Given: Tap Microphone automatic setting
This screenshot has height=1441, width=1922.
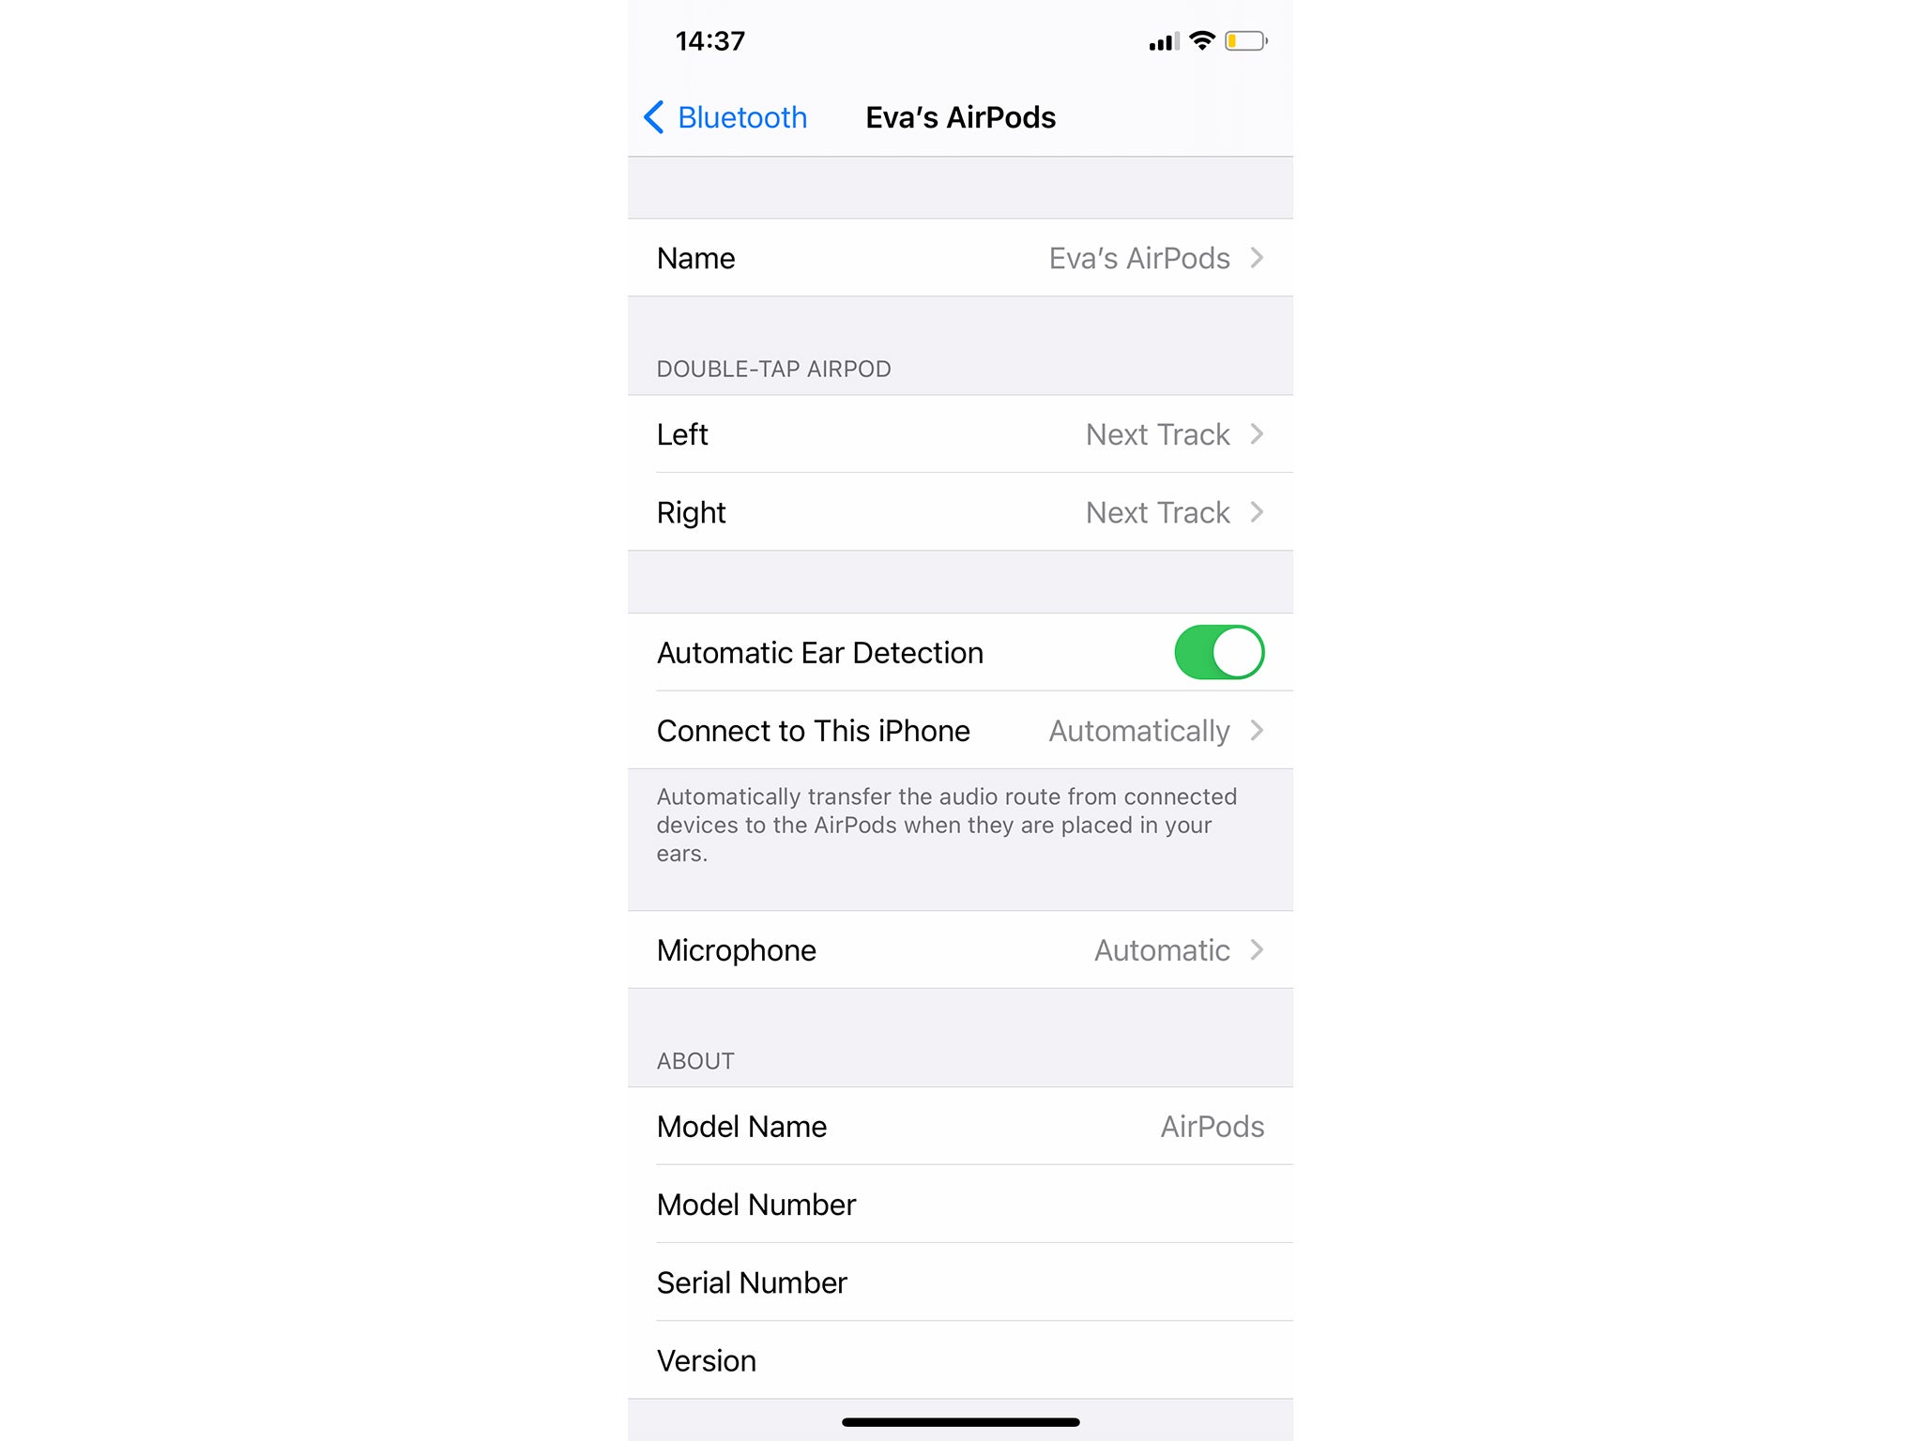Looking at the screenshot, I should (961, 949).
